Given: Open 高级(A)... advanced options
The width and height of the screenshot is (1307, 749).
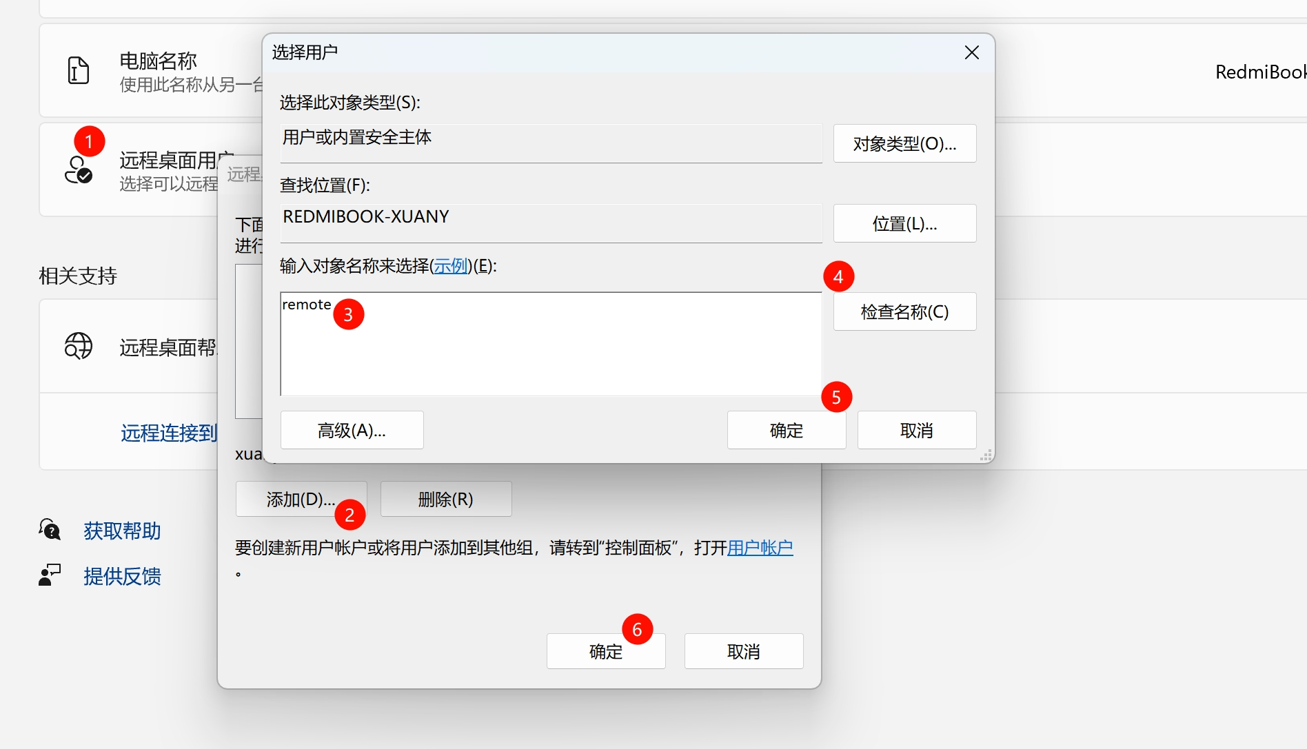Looking at the screenshot, I should tap(352, 430).
